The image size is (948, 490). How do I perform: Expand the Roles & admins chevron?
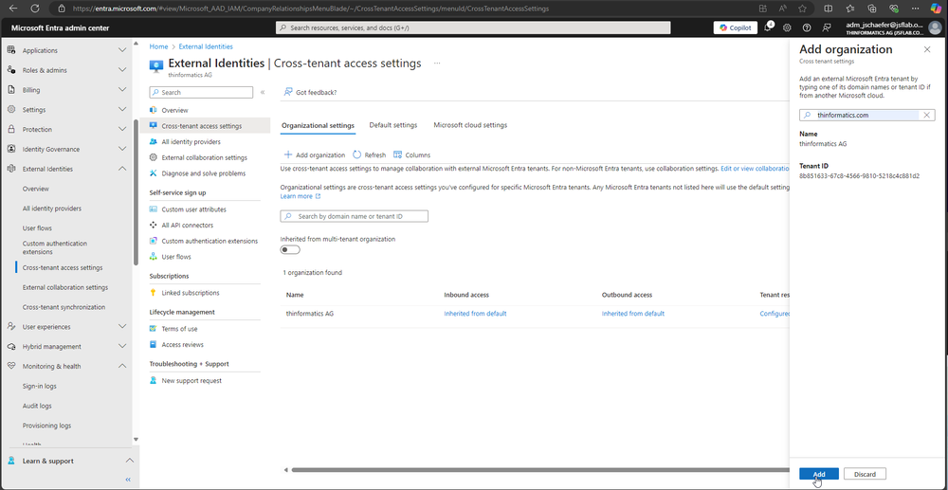[x=122, y=70]
